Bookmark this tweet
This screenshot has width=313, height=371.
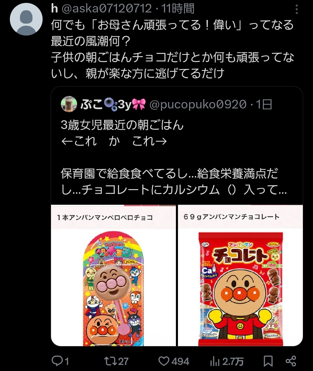(268, 361)
